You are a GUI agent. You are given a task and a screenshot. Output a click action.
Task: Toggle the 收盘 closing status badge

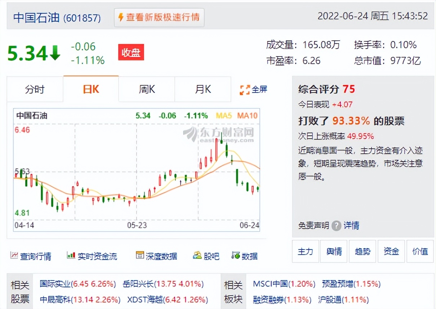[131, 52]
